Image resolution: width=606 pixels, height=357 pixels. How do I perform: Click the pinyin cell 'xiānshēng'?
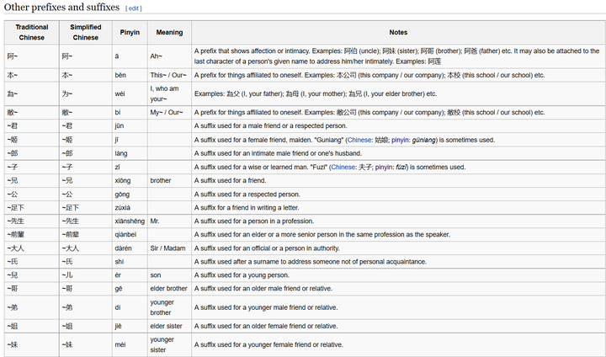tap(130, 221)
